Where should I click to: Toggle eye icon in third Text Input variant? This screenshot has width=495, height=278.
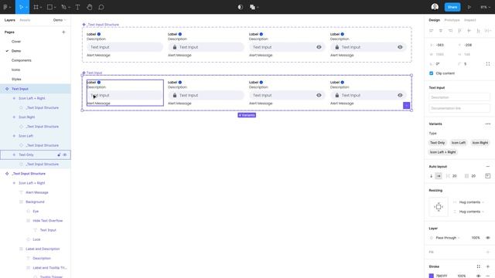coord(319,95)
